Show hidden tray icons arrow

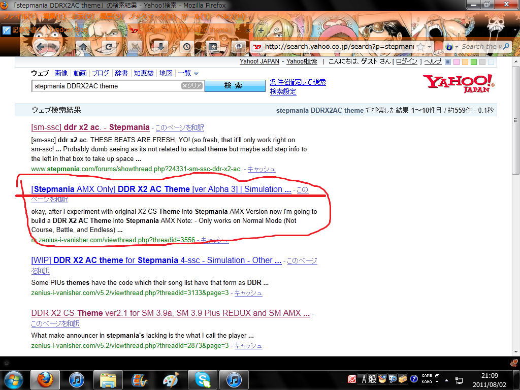pos(447,380)
